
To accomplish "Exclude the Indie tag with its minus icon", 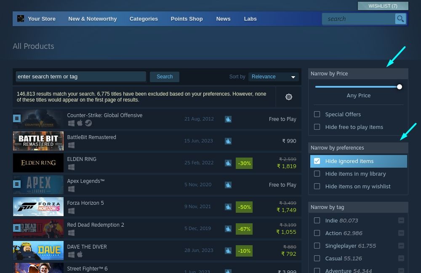I will (x=401, y=220).
